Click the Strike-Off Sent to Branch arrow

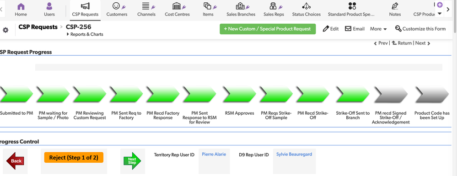coord(353,95)
